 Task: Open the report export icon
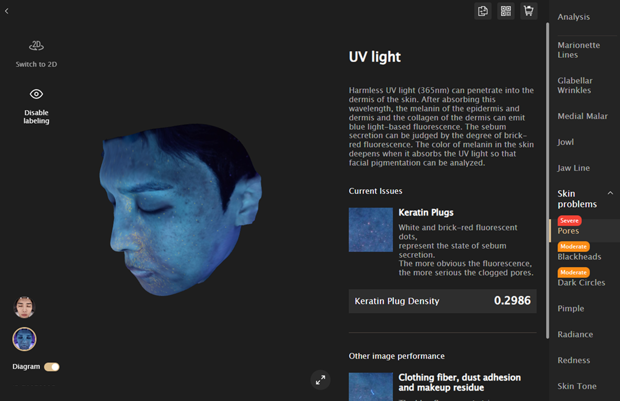click(483, 11)
